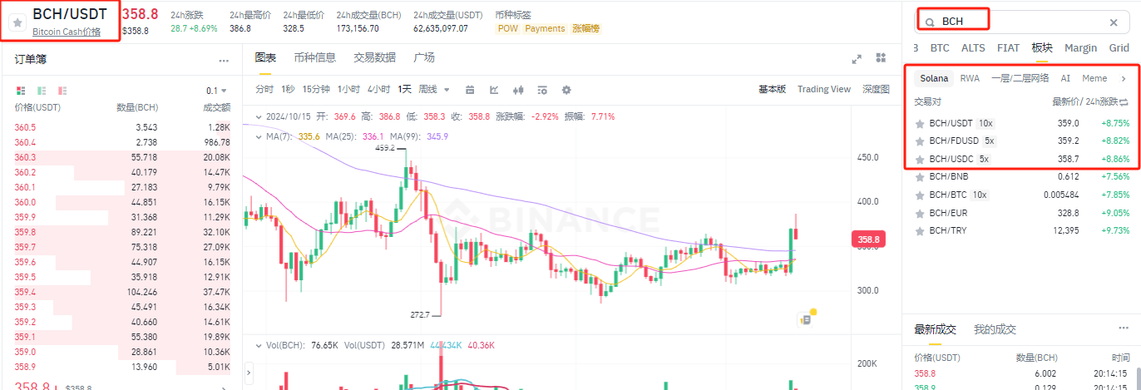Image resolution: width=1141 pixels, height=390 pixels.
Task: Star the BCH/USDT pair in list
Action: pos(920,124)
